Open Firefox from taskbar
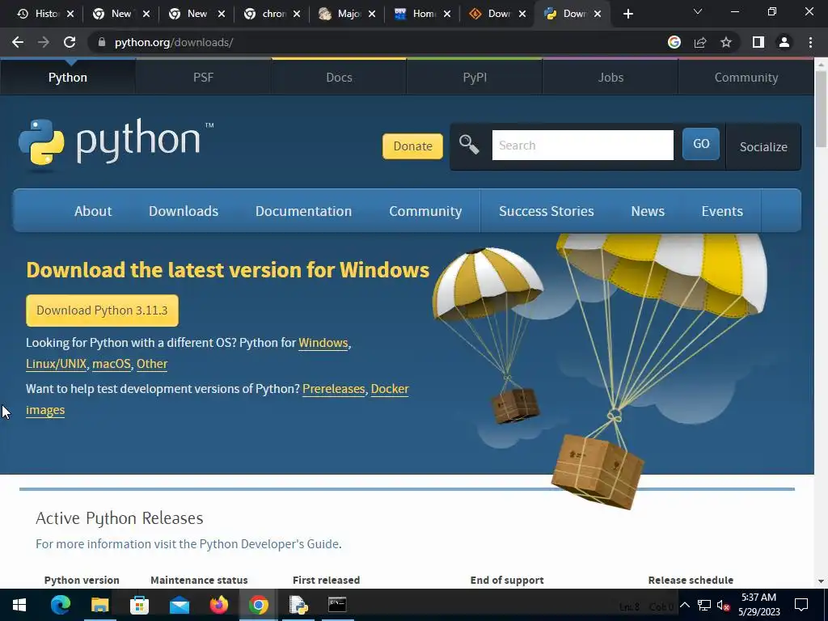 pos(218,605)
